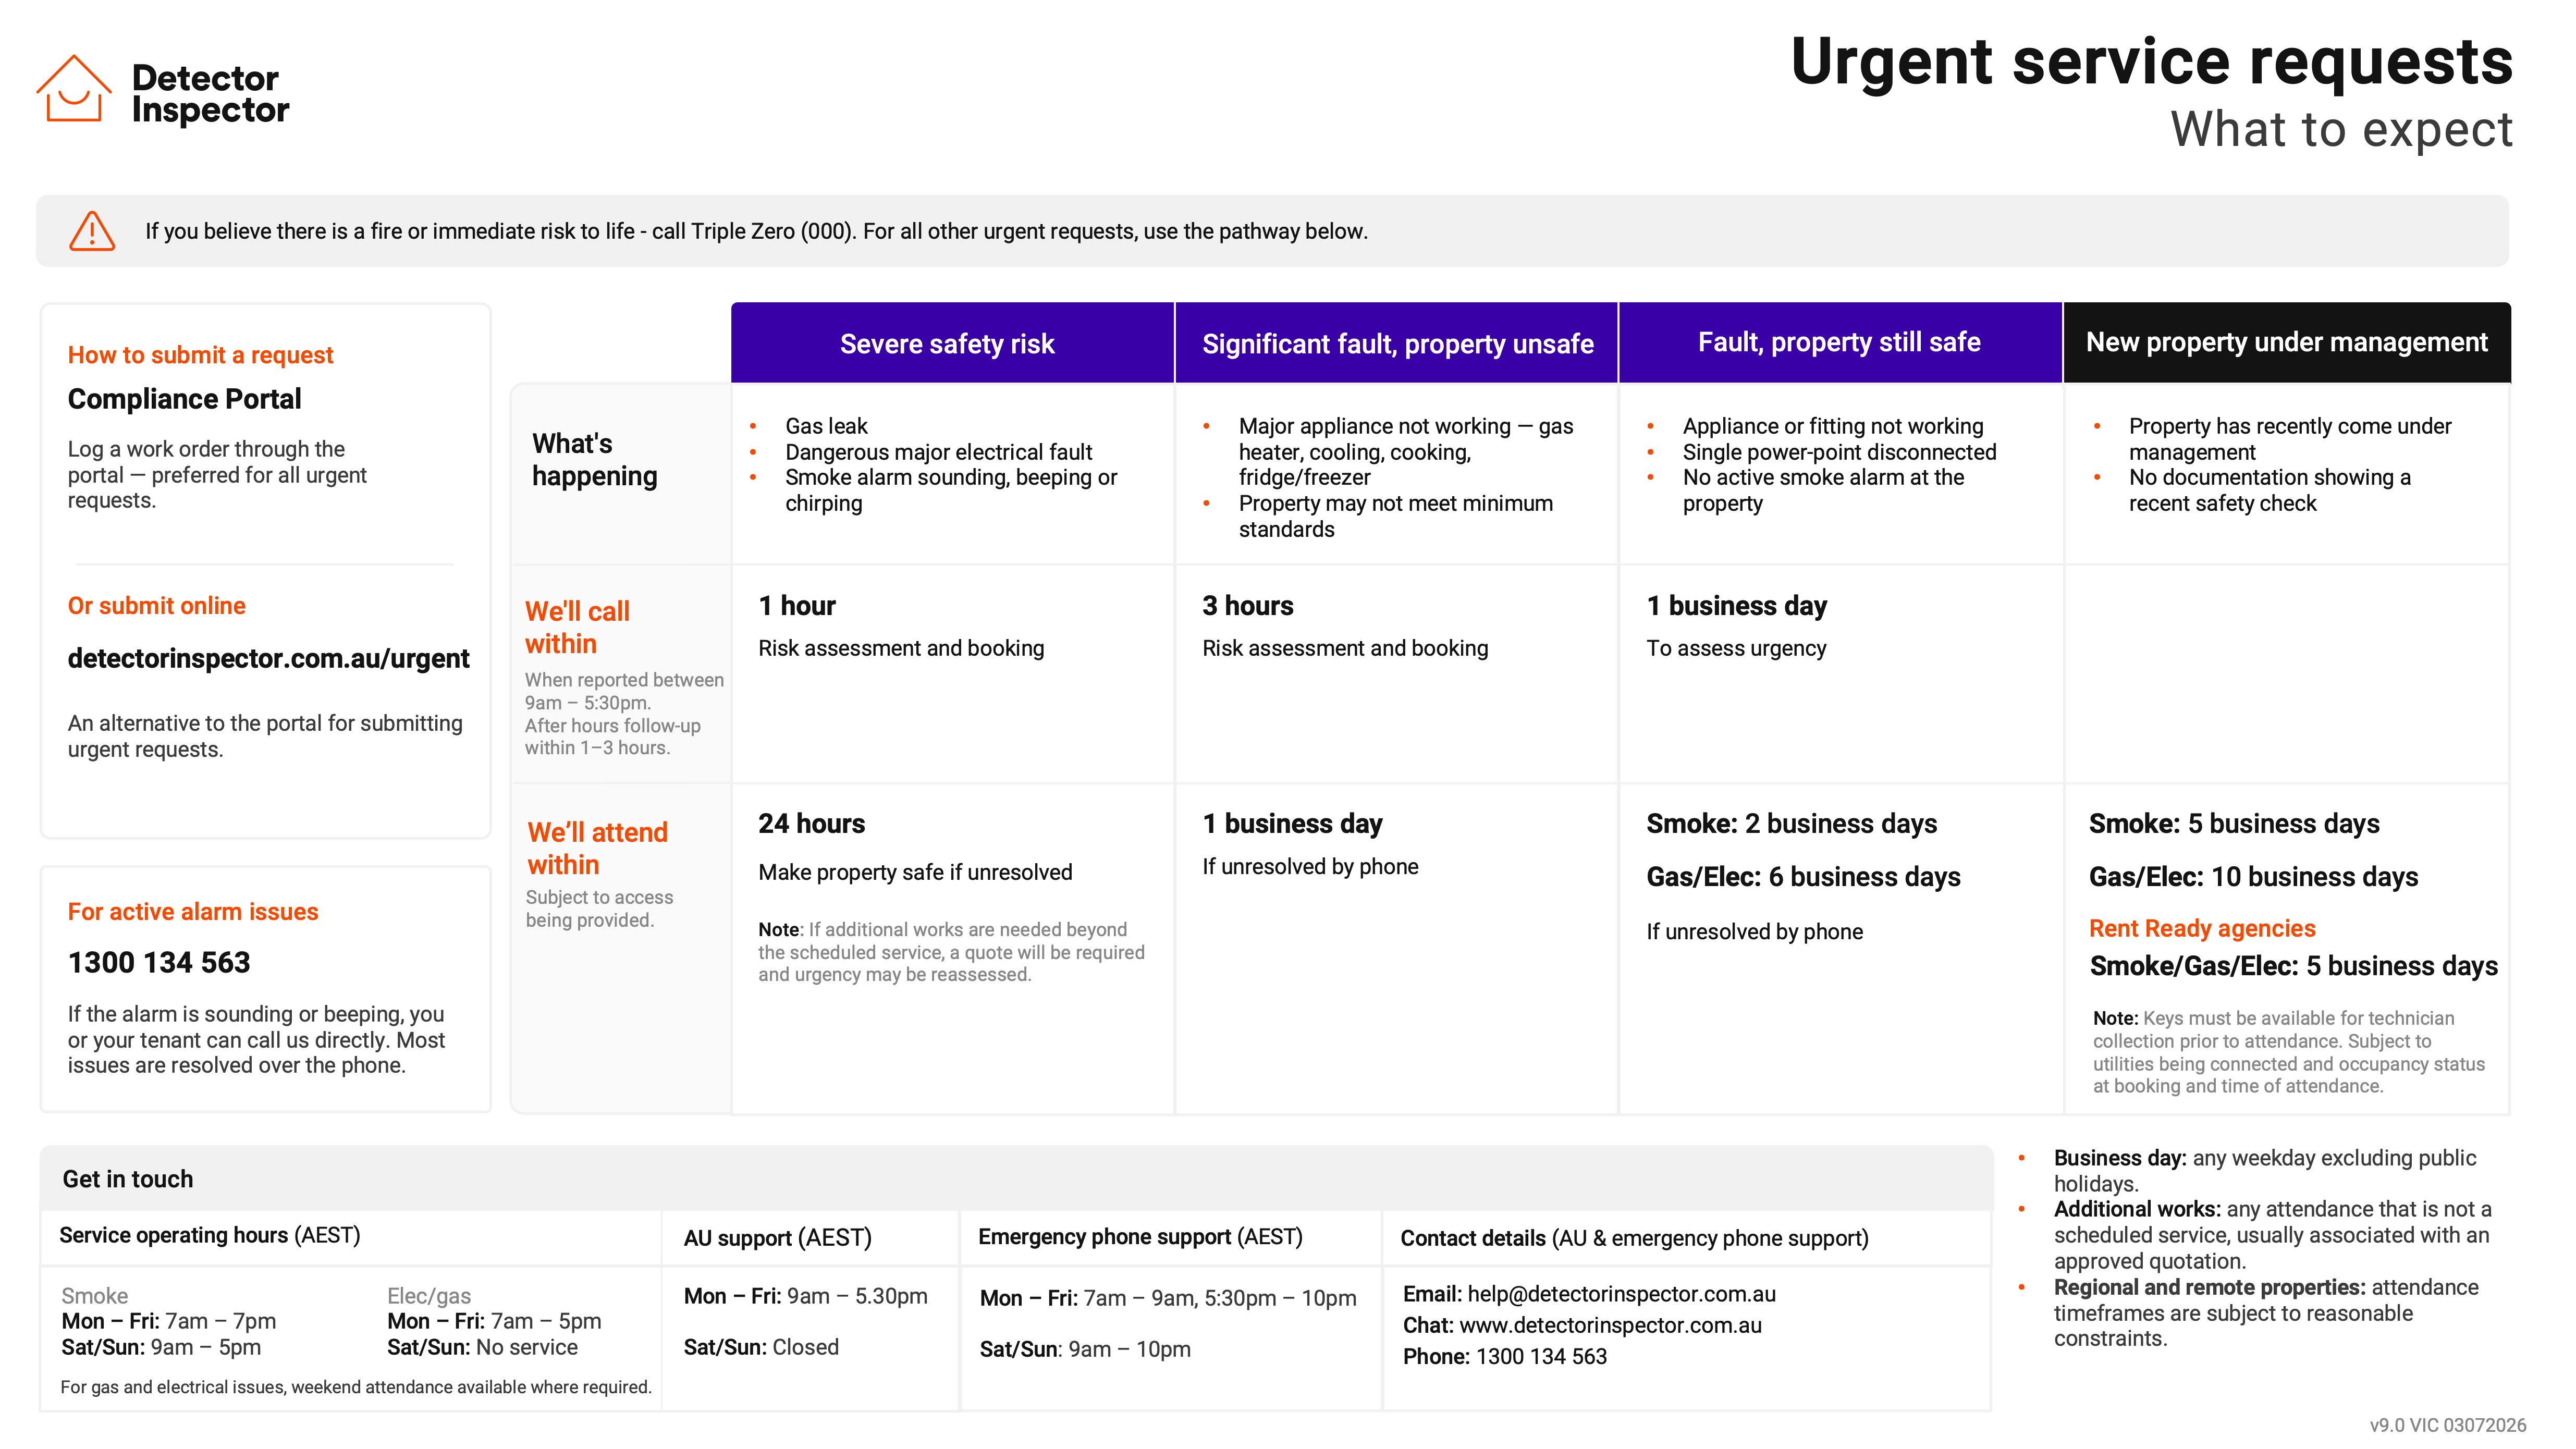Click the We'll call within row label
2576x1449 pixels.
point(577,627)
